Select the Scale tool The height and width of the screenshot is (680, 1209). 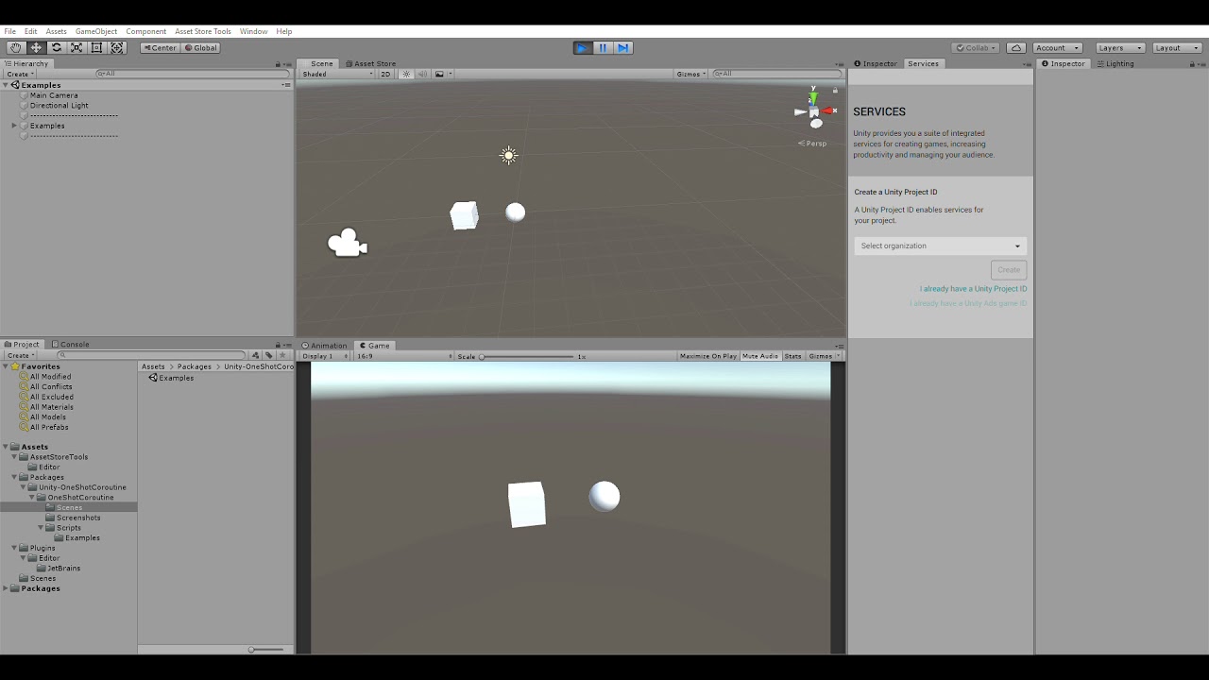coord(76,47)
